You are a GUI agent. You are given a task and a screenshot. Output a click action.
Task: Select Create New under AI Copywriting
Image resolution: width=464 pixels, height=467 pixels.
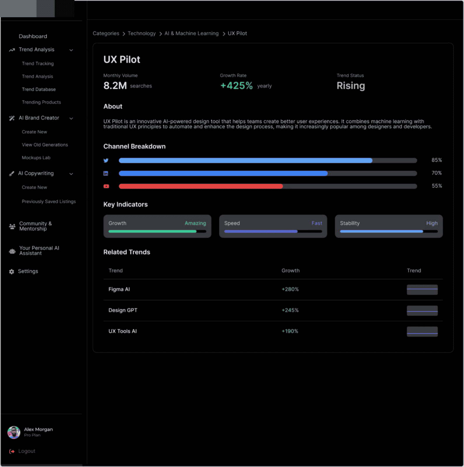[x=34, y=187]
